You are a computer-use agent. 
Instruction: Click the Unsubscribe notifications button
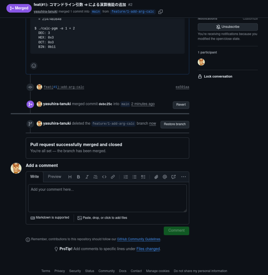click(x=228, y=27)
